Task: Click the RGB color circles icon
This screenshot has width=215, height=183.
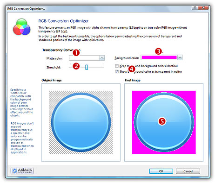Action: pyautogui.click(x=22, y=27)
